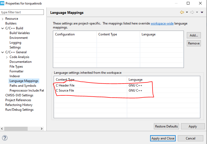Select the C Header File row
Image resolution: width=207 pixels, height=144 pixels.
click(127, 85)
